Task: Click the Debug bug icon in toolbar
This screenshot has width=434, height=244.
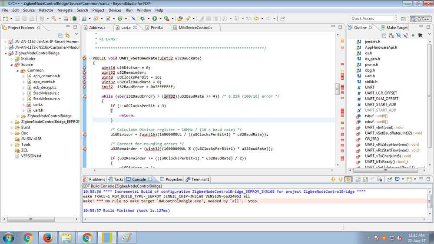Action: click(142, 19)
